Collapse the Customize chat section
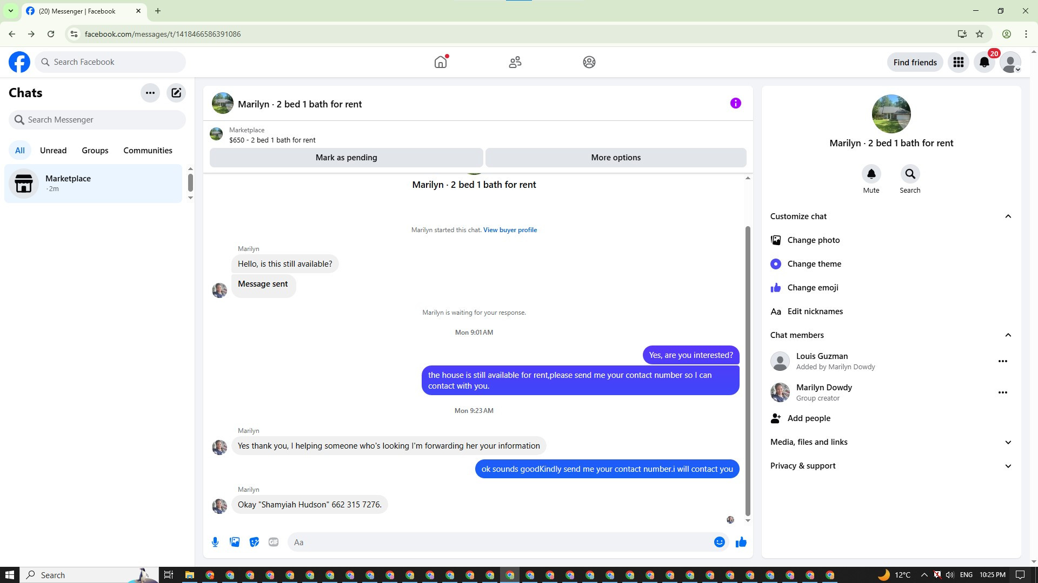This screenshot has height=583, width=1038. (891, 216)
